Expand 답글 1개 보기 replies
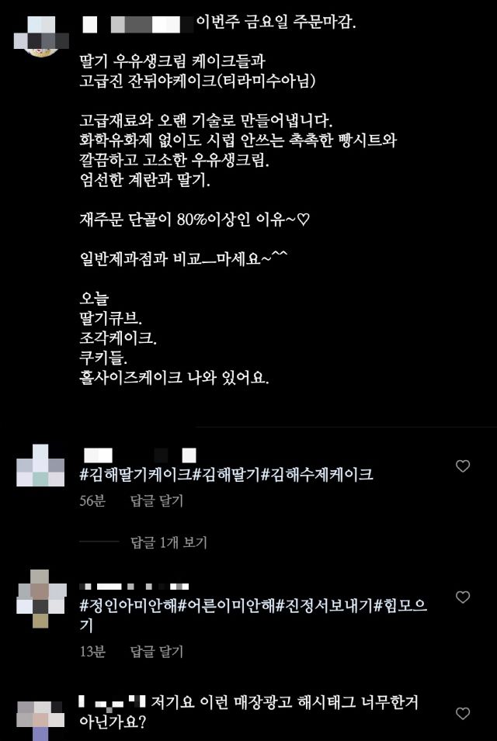497x741 pixels. coord(169,542)
